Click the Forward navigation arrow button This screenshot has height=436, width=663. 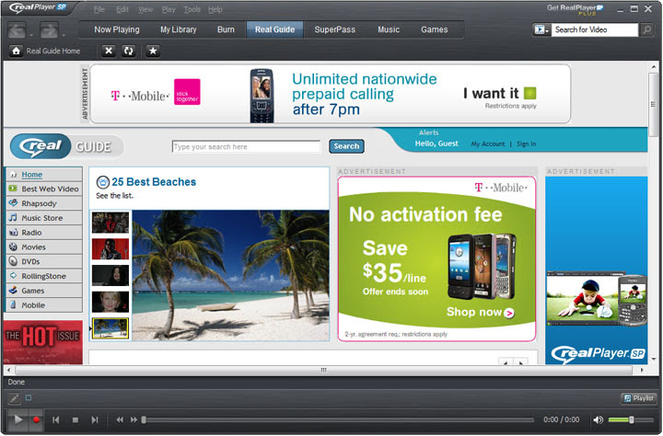pos(49,30)
